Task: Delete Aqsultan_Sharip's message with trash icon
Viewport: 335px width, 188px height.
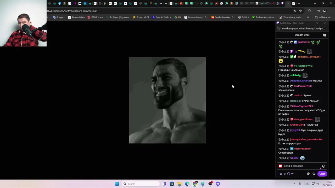Action: pos(288,81)
